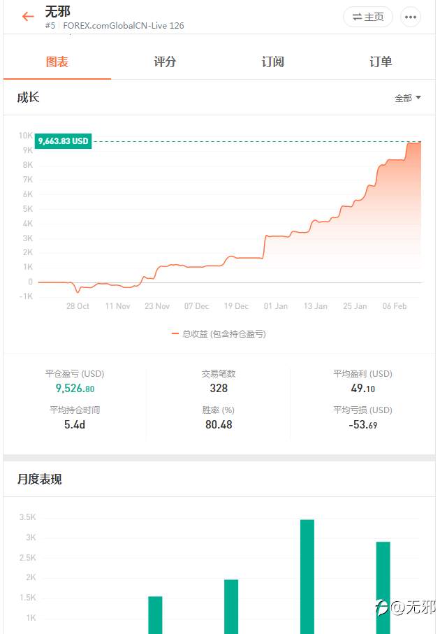Image resolution: width=440 pixels, height=634 pixels.
Task: Select the 9,663.83 USD value label
Action: 63,141
